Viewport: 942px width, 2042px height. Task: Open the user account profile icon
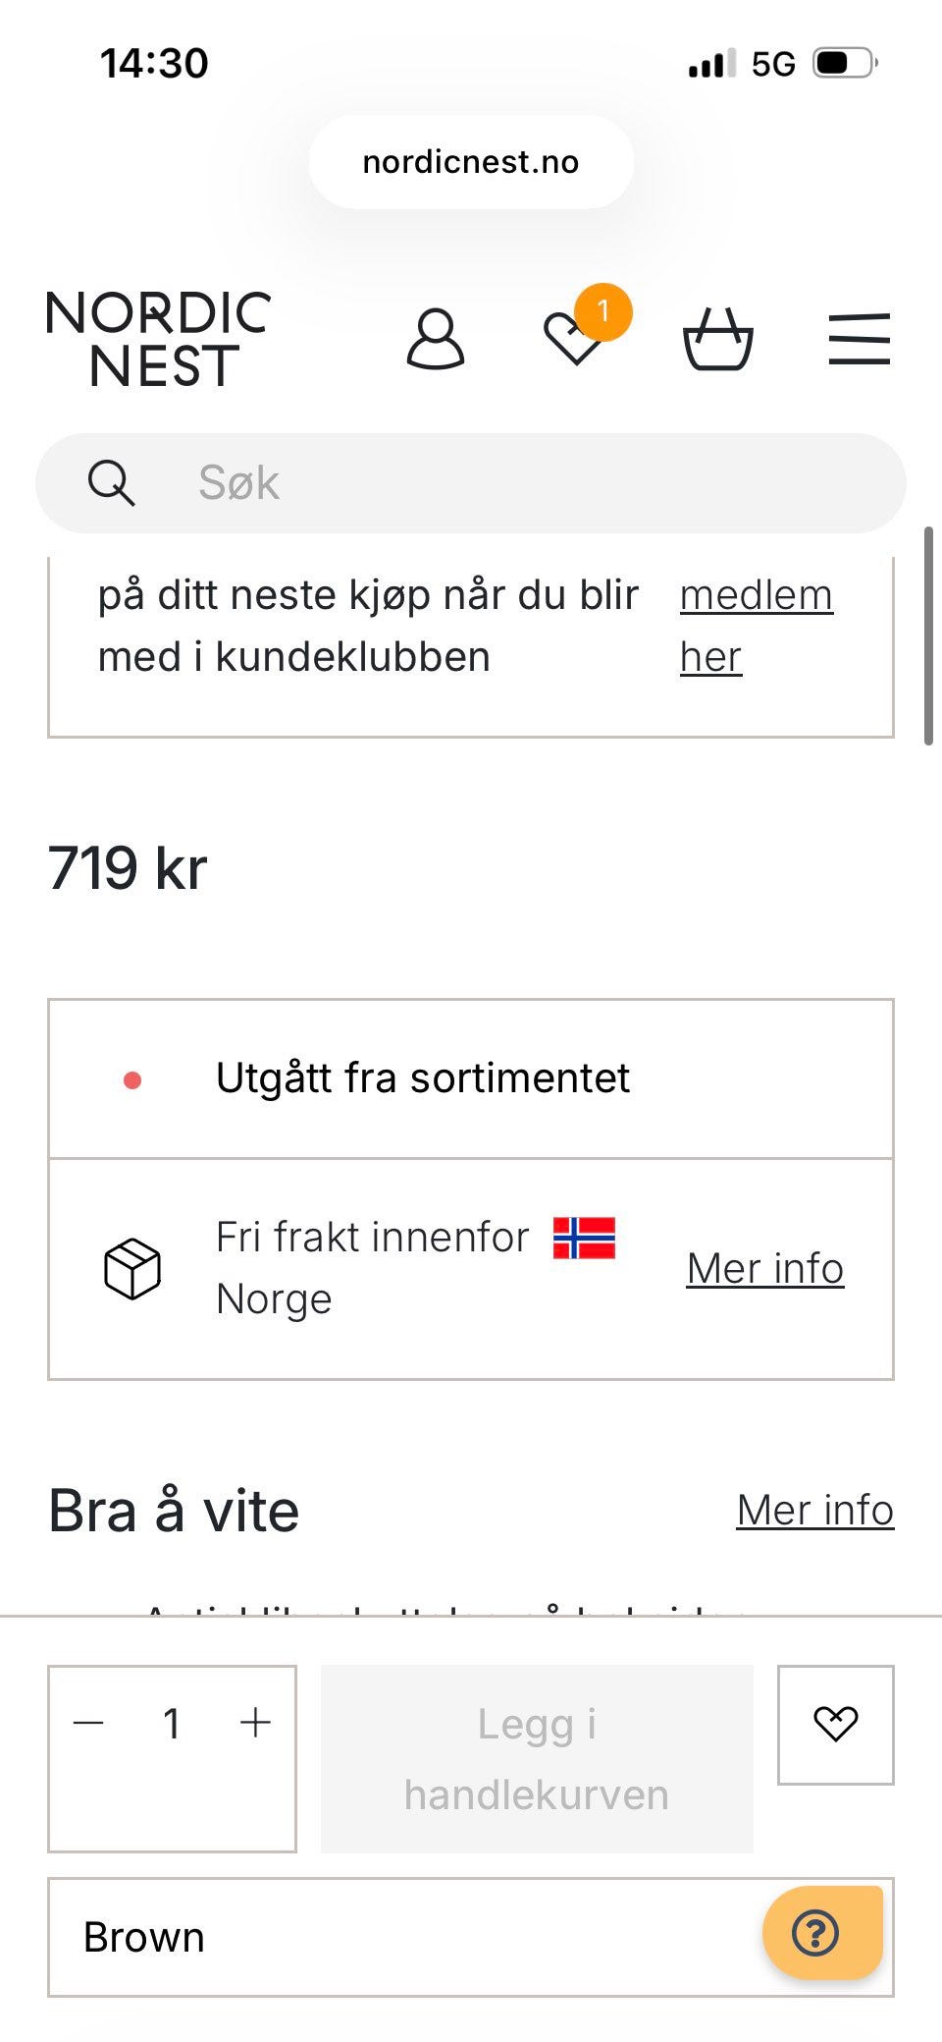435,340
